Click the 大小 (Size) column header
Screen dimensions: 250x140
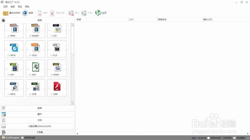coord(143,19)
